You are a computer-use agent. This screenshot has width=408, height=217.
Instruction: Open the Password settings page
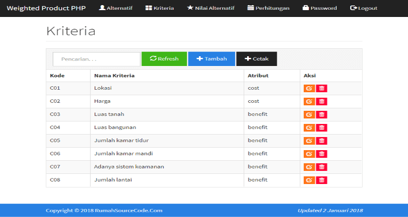(320, 8)
